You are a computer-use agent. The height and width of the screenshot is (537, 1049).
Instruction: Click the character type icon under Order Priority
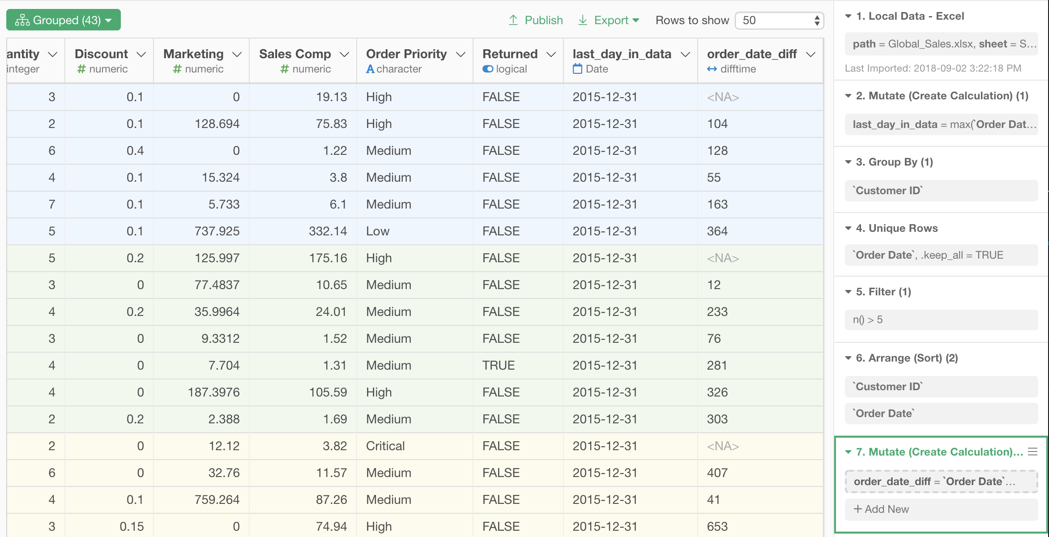tap(370, 69)
